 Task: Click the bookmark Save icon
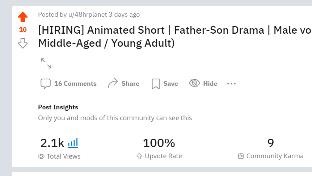coord(156,84)
